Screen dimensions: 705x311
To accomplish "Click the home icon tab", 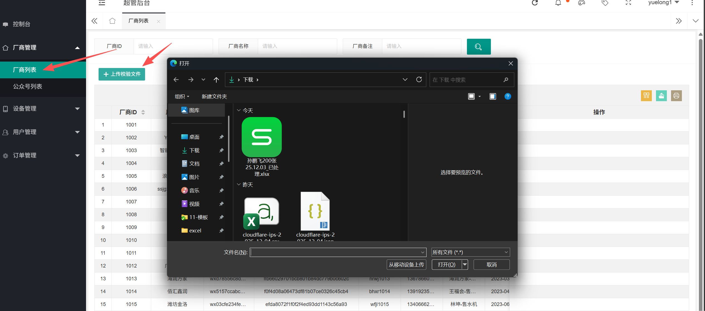I will point(112,21).
